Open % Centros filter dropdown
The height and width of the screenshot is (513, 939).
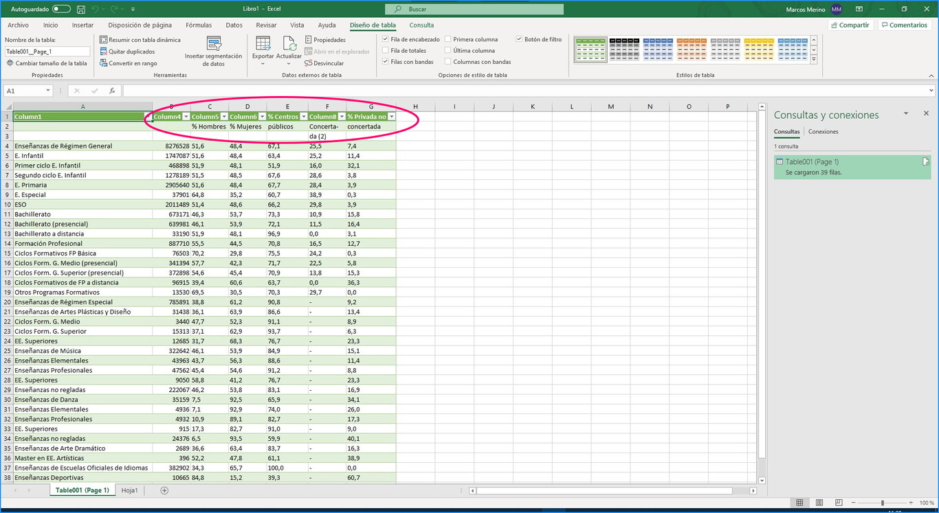[x=304, y=117]
